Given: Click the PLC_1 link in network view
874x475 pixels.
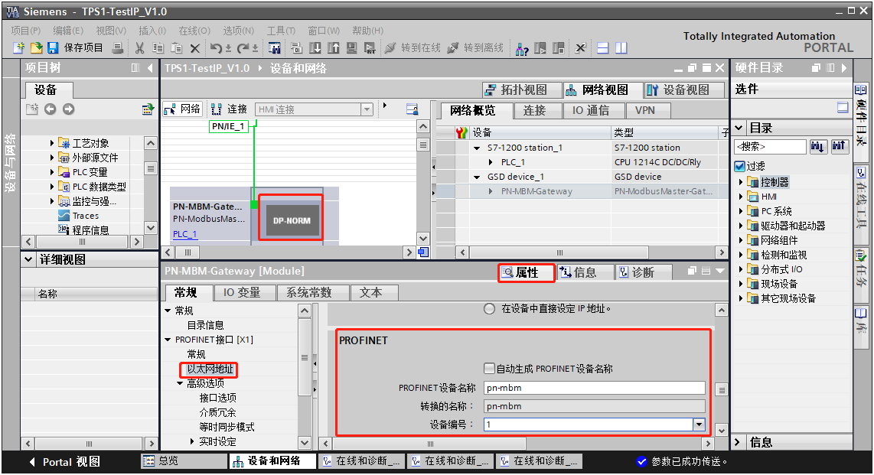Looking at the screenshot, I should 185,234.
